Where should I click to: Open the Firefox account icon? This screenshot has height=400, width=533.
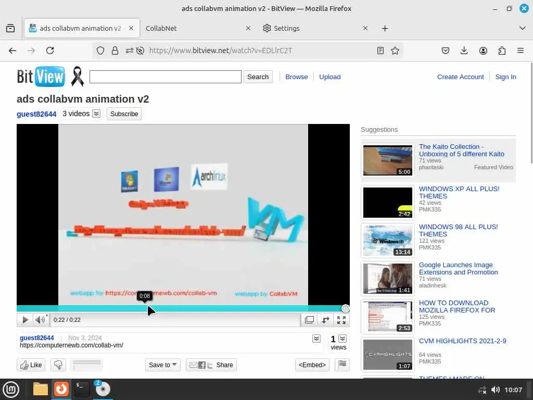click(483, 51)
